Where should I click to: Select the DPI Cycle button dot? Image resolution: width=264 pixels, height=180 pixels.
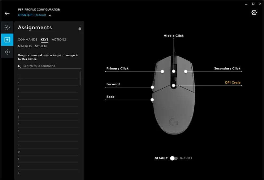173,86
